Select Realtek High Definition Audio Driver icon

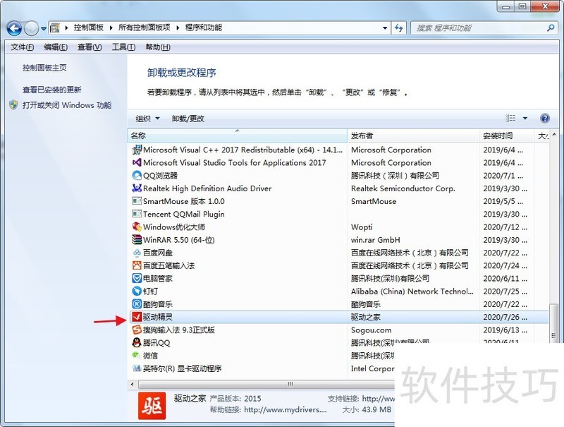point(137,188)
